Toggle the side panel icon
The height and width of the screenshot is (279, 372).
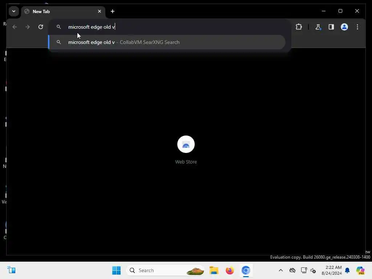331,27
